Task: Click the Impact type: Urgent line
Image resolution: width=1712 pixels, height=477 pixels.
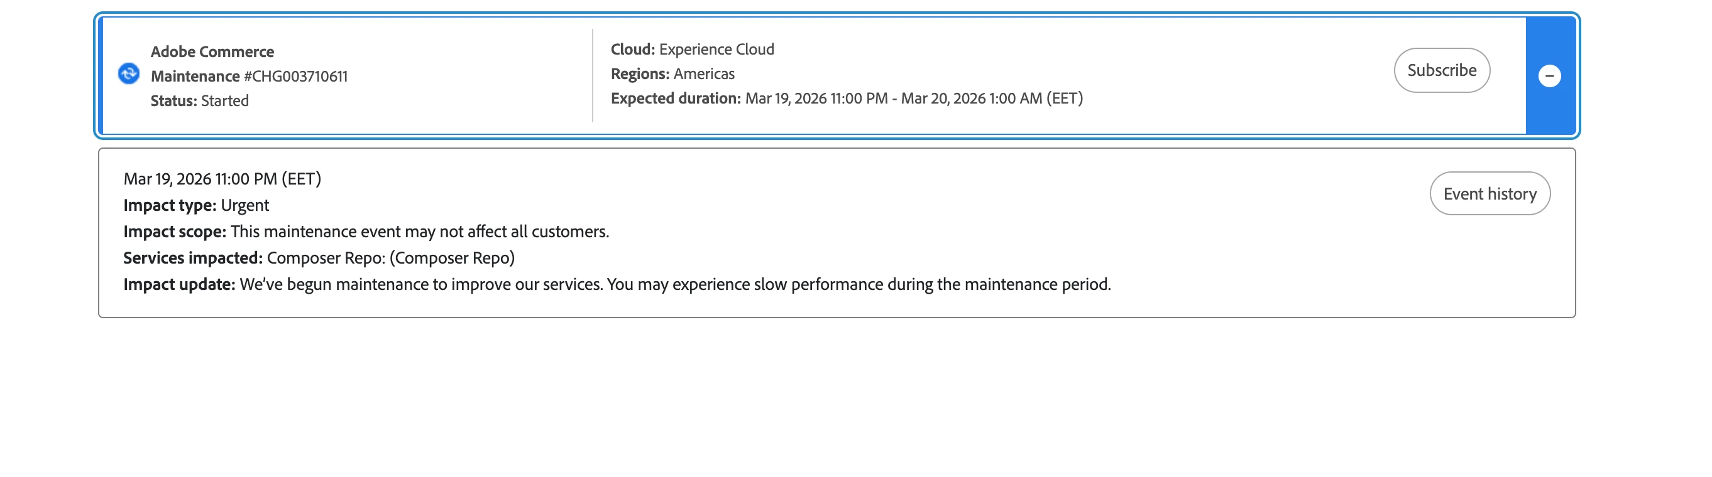Action: [196, 206]
